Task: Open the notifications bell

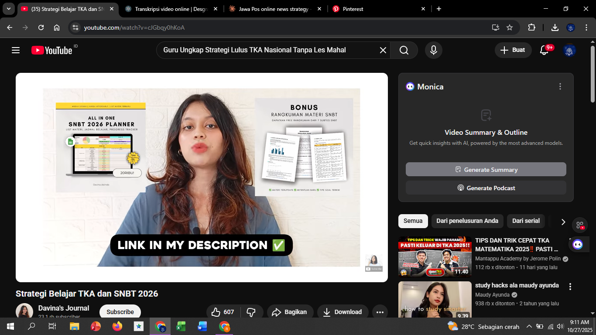Action: point(544,50)
